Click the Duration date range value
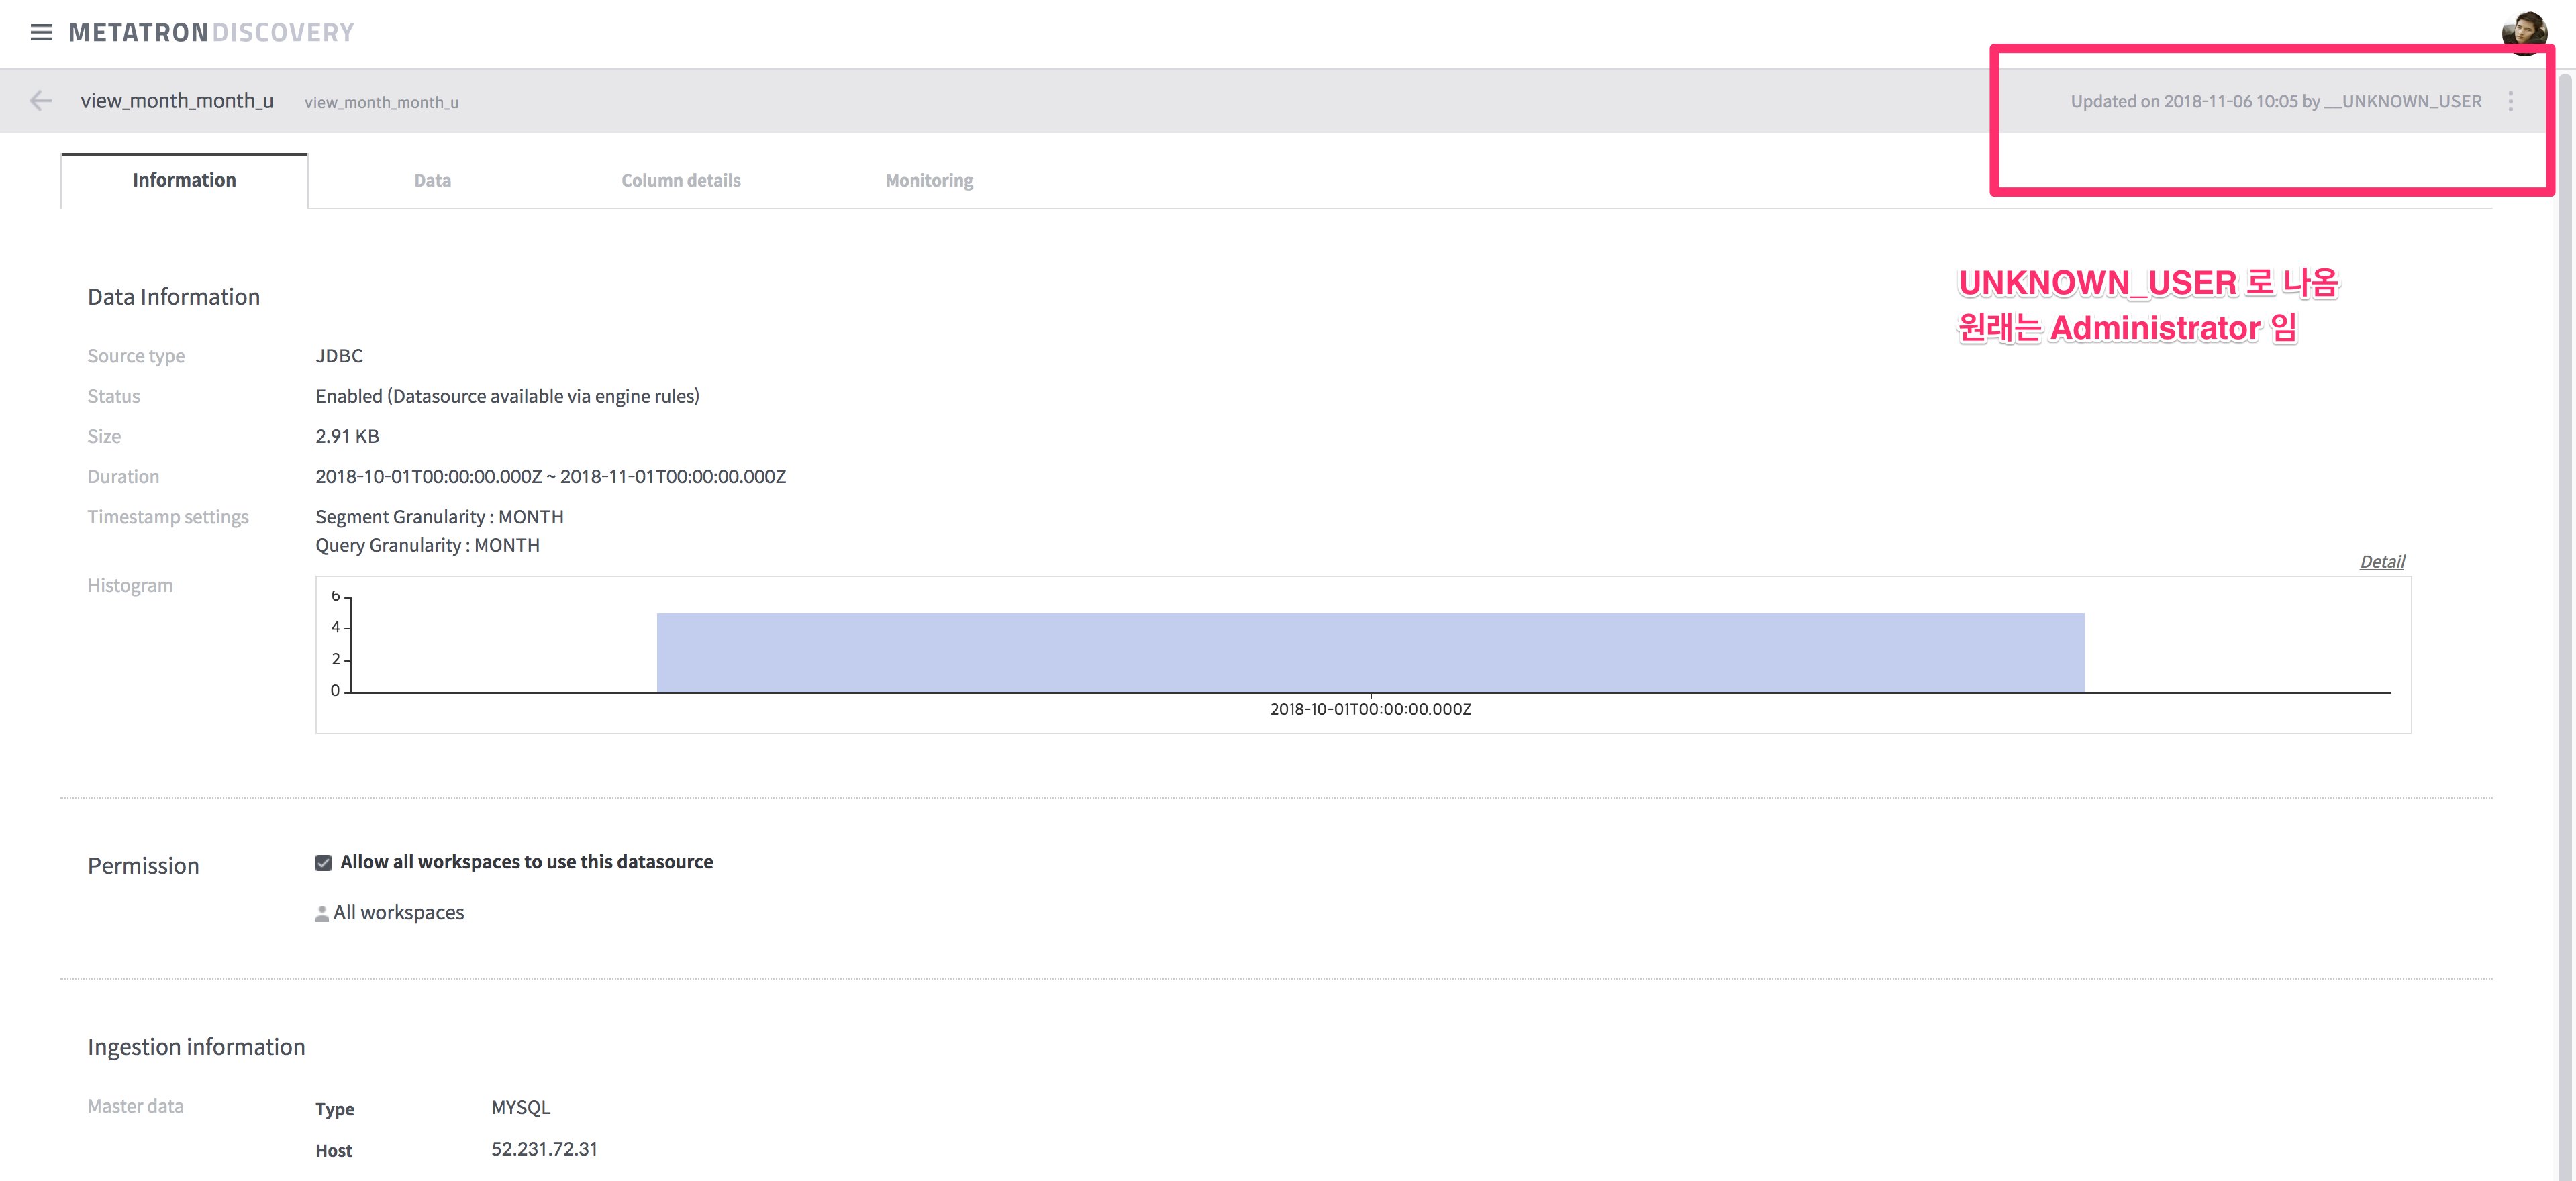2576x1181 pixels. coord(550,477)
